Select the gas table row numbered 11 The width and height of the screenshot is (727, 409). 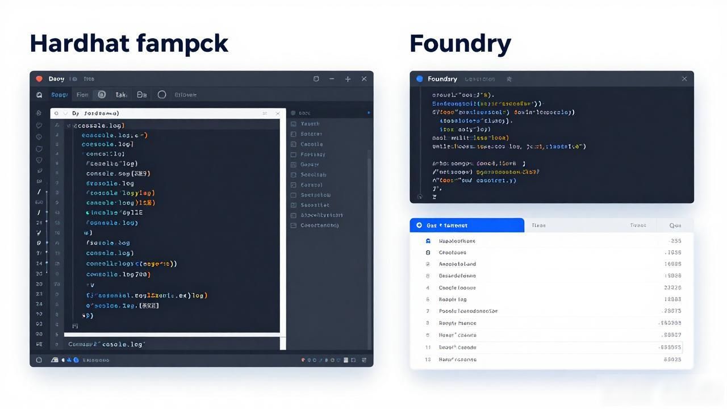(x=552, y=347)
